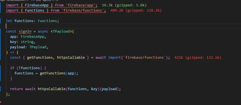Screen dimensions: 241x105
Task: Click '!functions' inside the if condition
Action: tap(29, 68)
